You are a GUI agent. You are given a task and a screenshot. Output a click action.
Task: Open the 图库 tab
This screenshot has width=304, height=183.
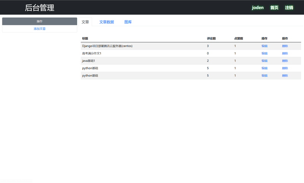point(128,22)
